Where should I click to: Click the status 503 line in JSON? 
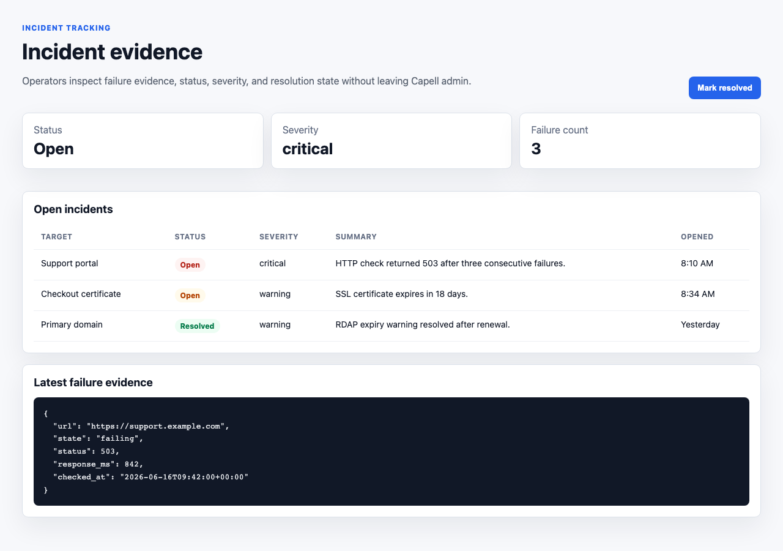(x=87, y=452)
